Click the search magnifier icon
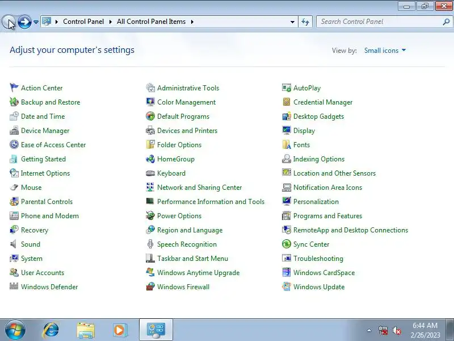Screen dimensions: 454x341 (446, 22)
